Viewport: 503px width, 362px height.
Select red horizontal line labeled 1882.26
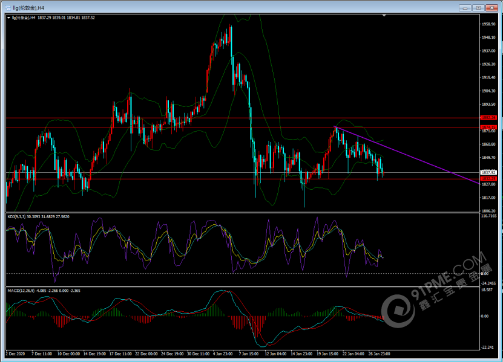[243, 118]
